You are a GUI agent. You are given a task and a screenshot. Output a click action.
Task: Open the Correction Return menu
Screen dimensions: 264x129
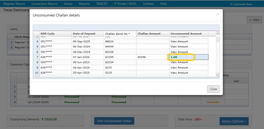coord(44,4)
